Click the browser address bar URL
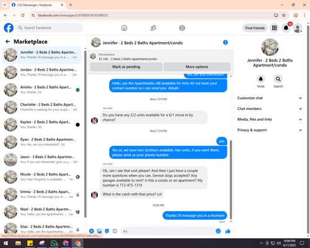The height and width of the screenshot is (248, 310). [x=73, y=15]
